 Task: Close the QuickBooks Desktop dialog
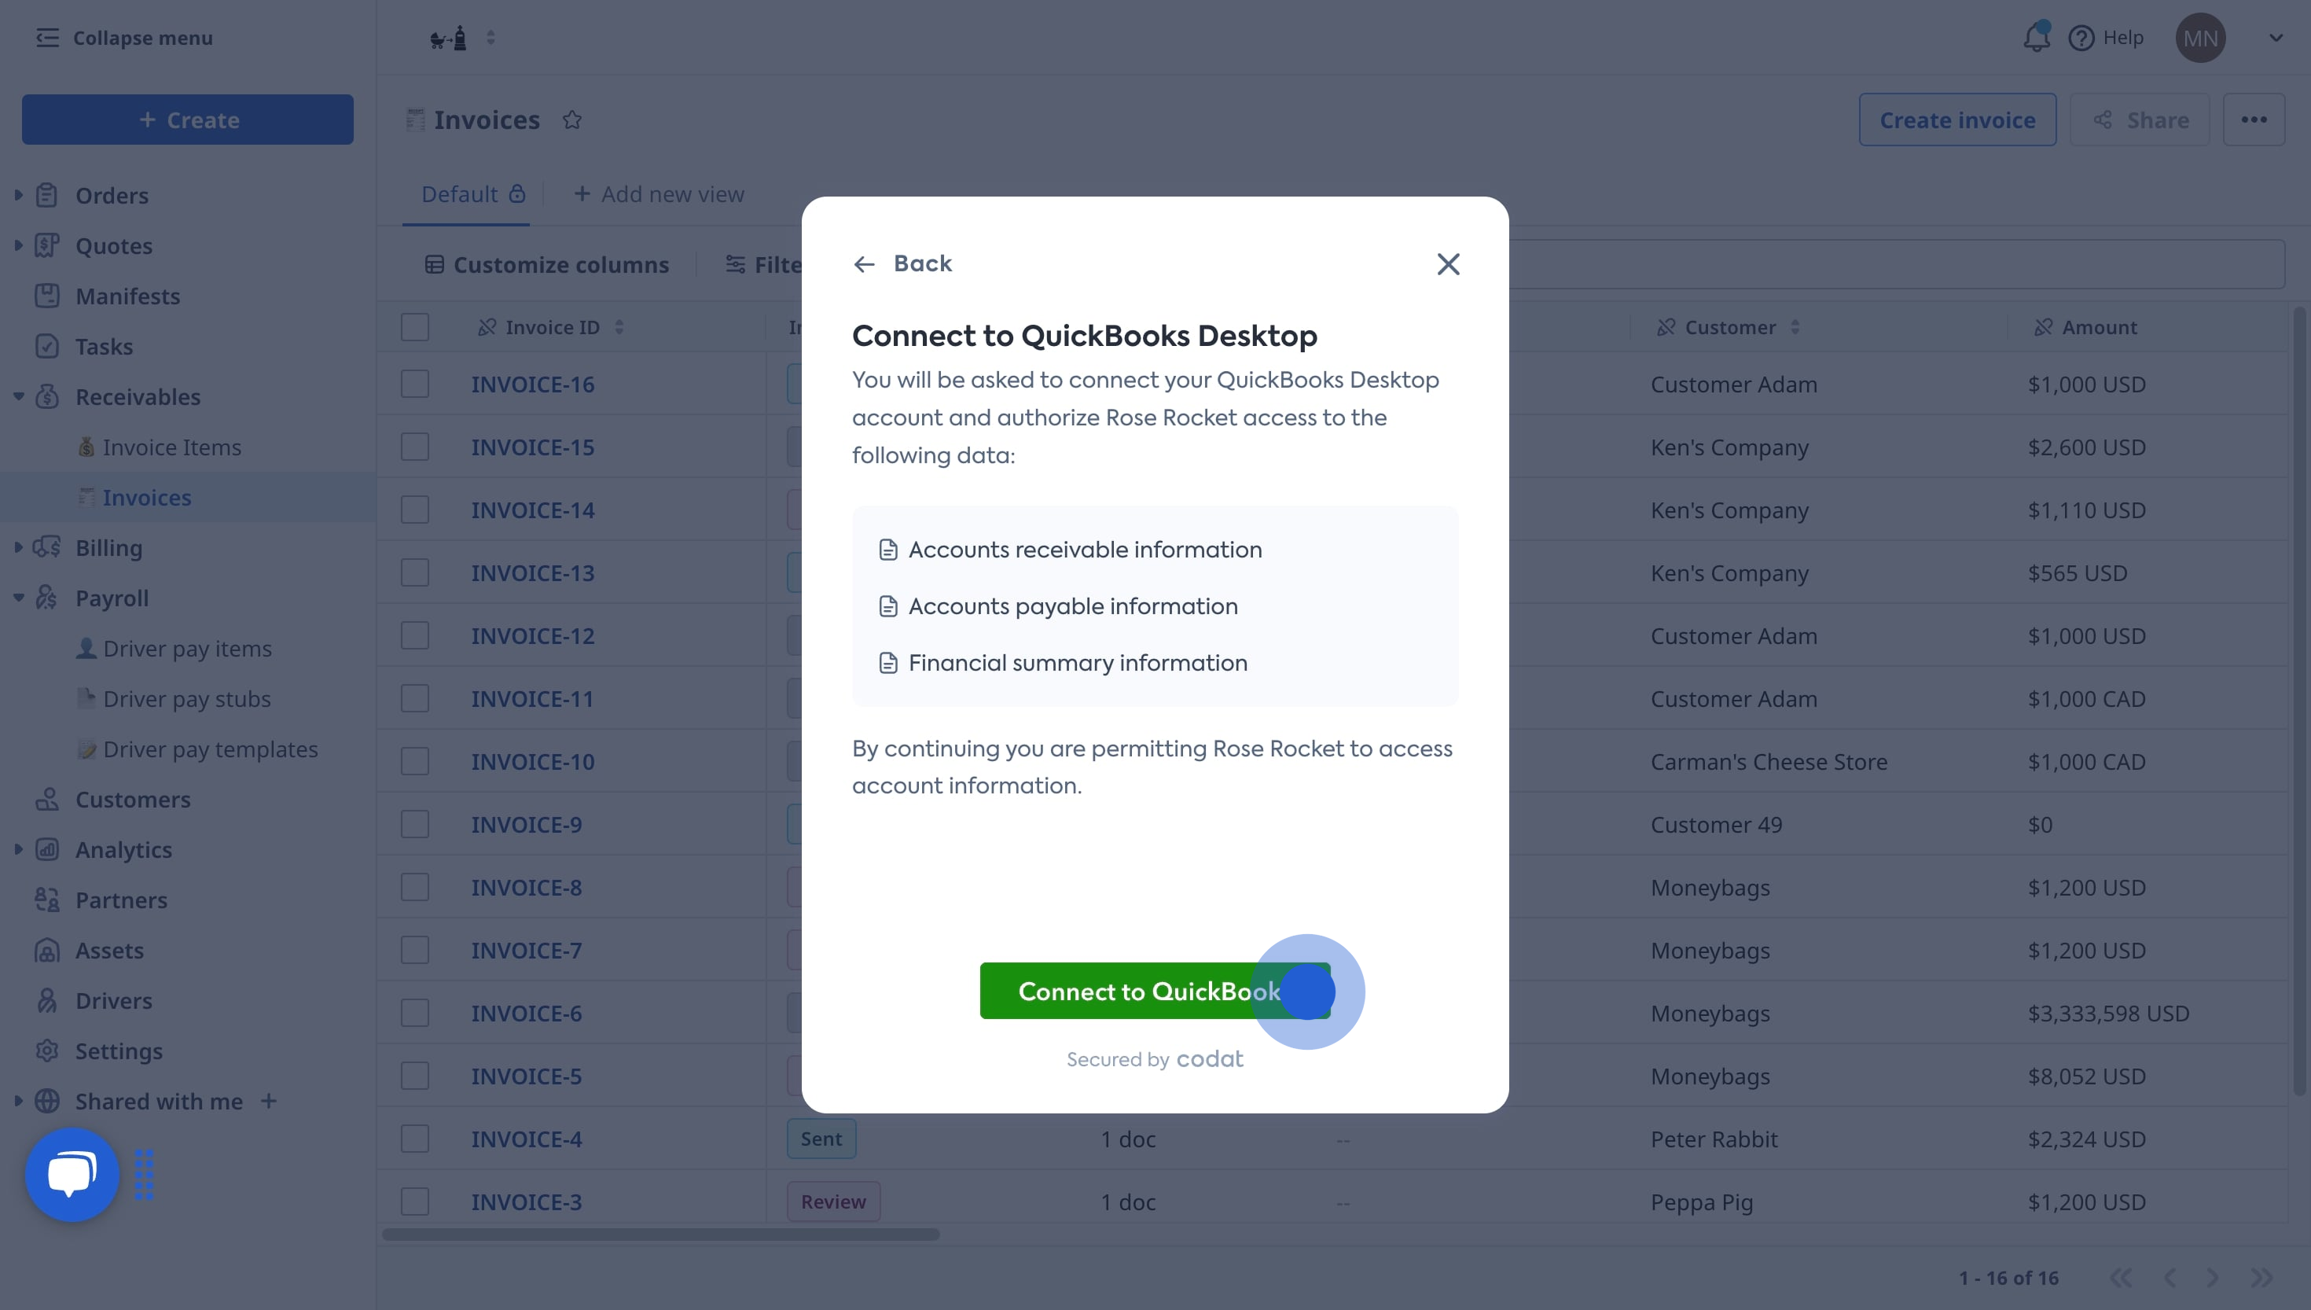point(1448,263)
